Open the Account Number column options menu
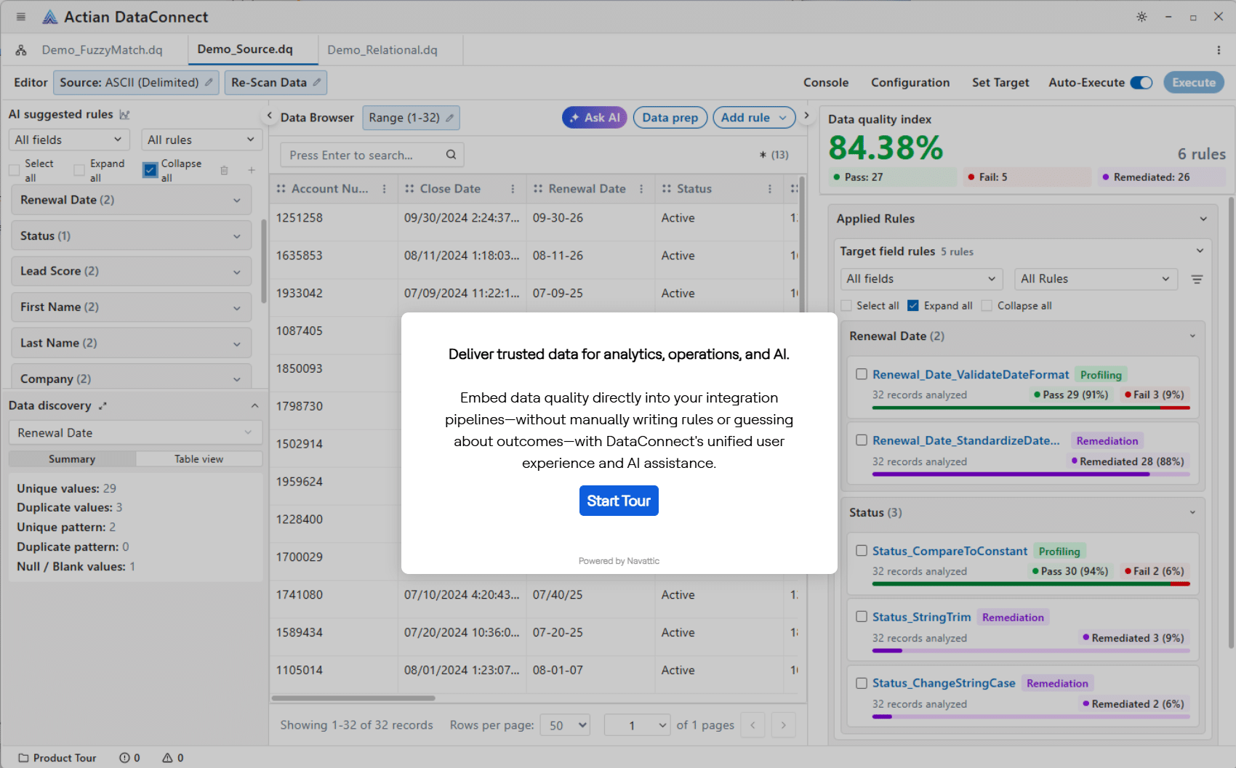1236x768 pixels. pos(385,189)
